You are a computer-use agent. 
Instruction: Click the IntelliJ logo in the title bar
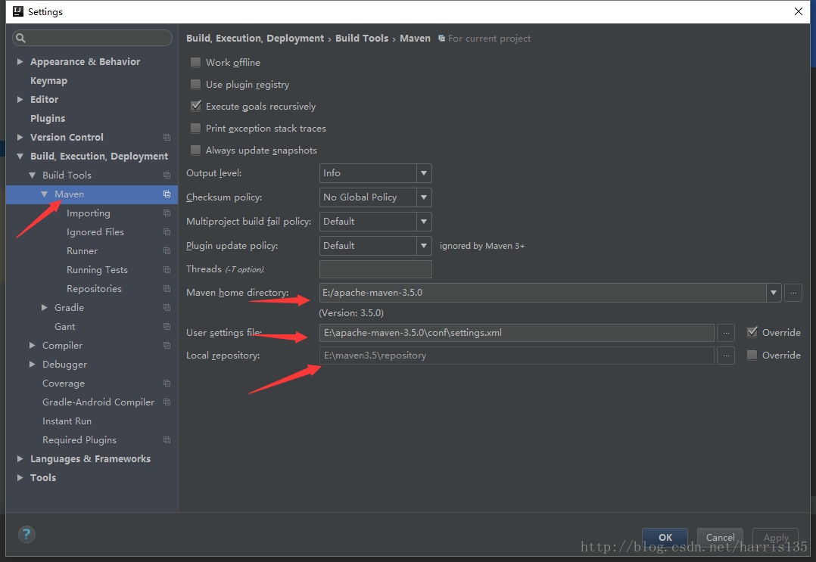coord(18,11)
